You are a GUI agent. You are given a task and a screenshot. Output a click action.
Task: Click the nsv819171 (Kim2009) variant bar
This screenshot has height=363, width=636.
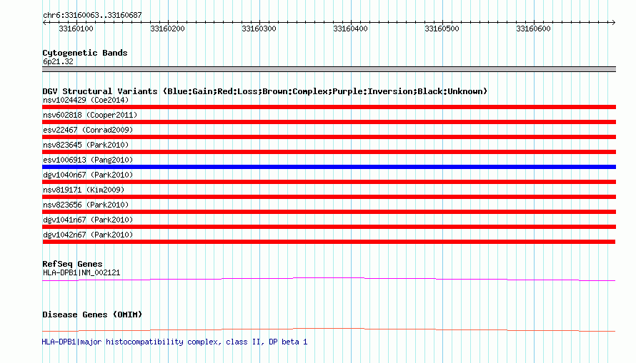click(x=329, y=197)
